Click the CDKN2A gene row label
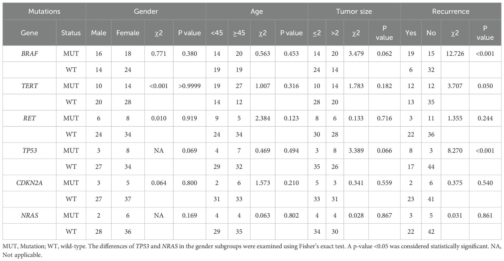Viewport: 504px width, 261px height. pos(29,183)
